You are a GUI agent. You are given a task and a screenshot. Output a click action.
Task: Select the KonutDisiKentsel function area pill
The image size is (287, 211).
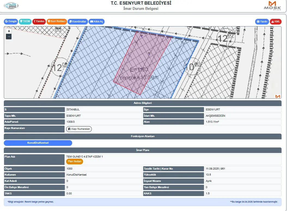(38, 143)
